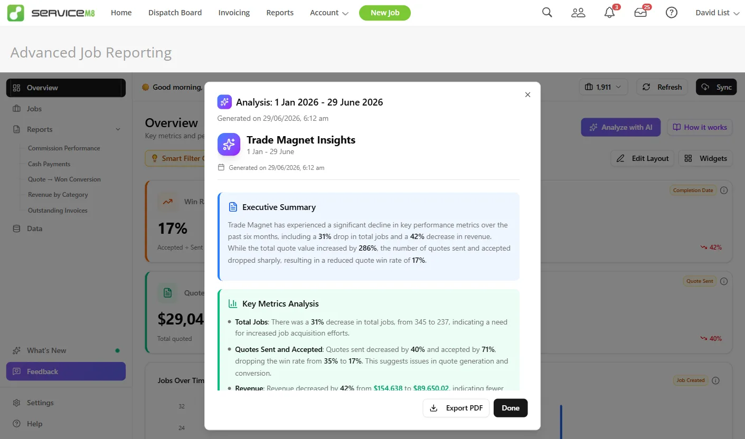The width and height of the screenshot is (745, 439).
Task: Open Home in top navigation
Action: click(x=121, y=13)
